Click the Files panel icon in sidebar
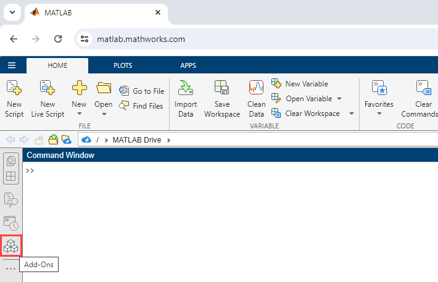This screenshot has width=438, height=282. (x=11, y=162)
